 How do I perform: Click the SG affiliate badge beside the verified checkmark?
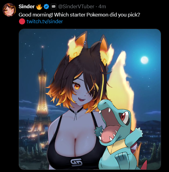(x=54, y=6)
